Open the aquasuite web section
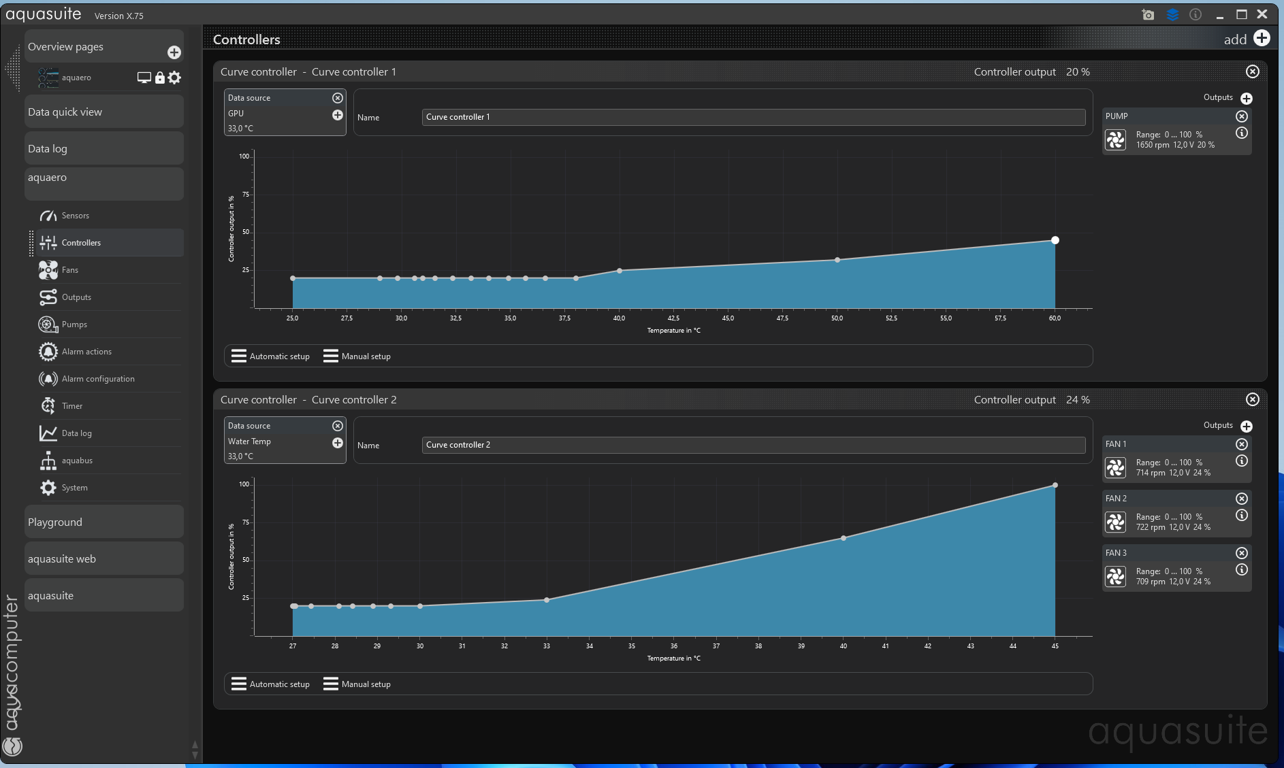Viewport: 1284px width, 768px height. coord(104,558)
